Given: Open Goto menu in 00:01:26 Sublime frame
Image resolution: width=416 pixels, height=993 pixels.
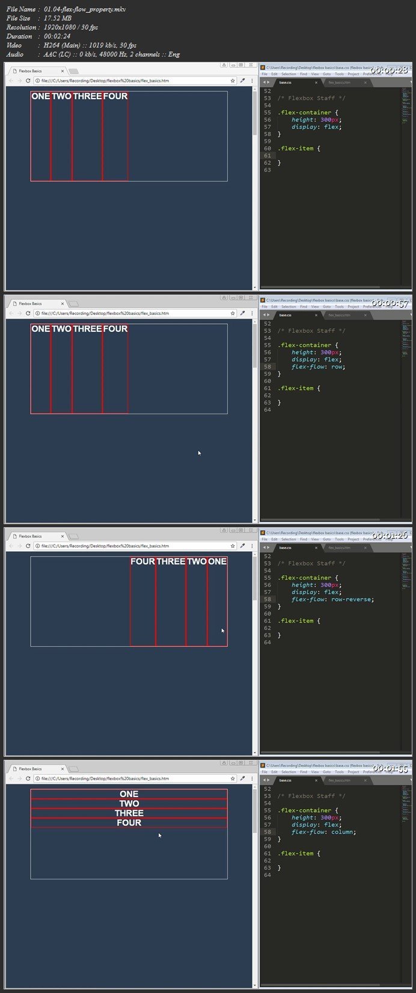Looking at the screenshot, I should [327, 539].
